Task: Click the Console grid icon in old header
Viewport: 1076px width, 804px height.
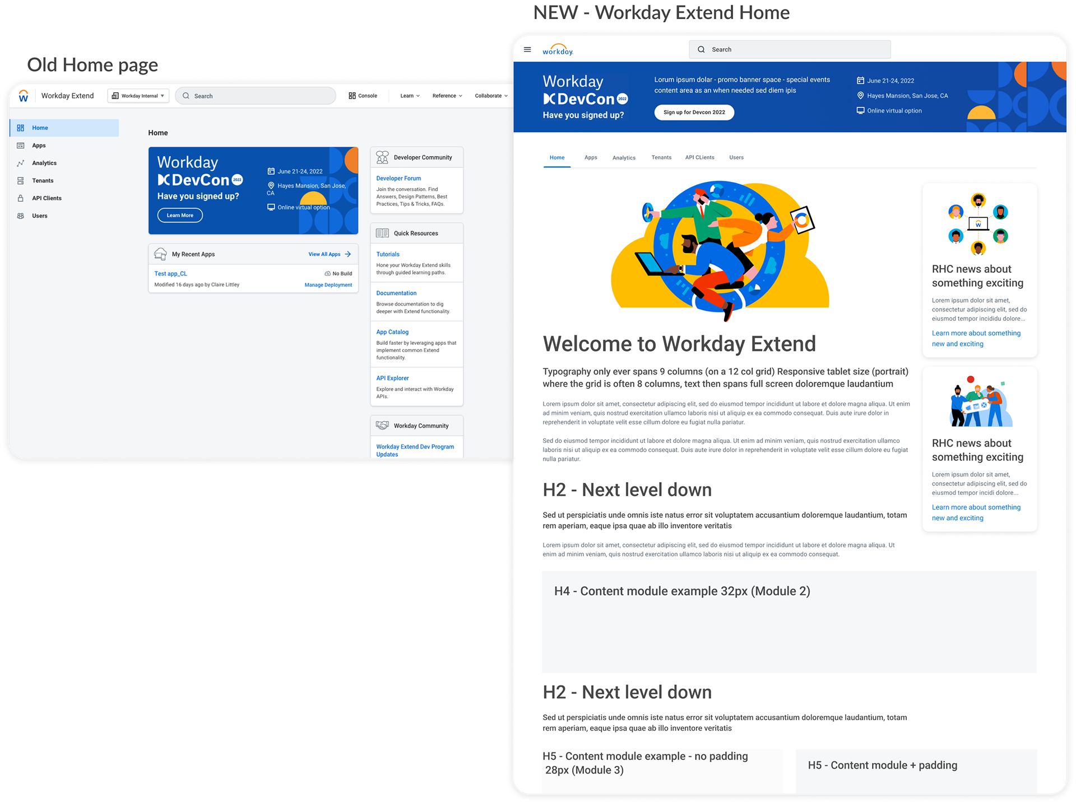Action: pos(352,96)
